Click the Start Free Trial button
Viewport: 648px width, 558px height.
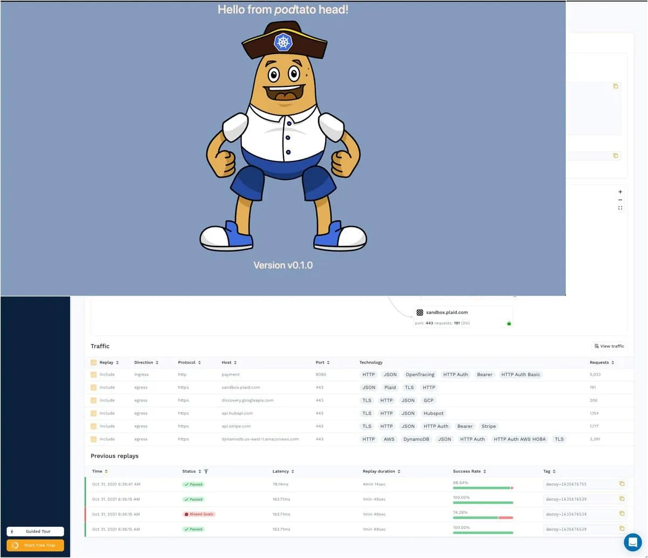pos(35,545)
